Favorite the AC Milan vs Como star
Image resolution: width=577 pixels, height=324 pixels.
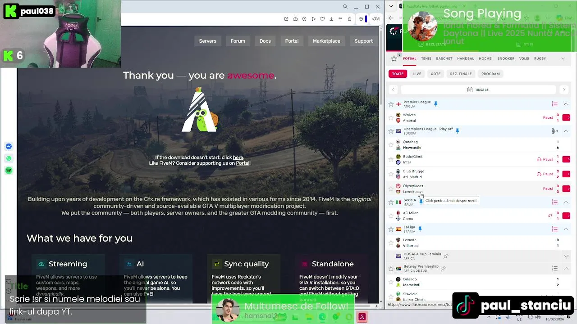391,216
